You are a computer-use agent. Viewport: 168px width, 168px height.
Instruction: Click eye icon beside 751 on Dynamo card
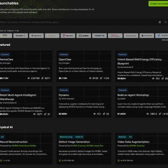coord(94,114)
